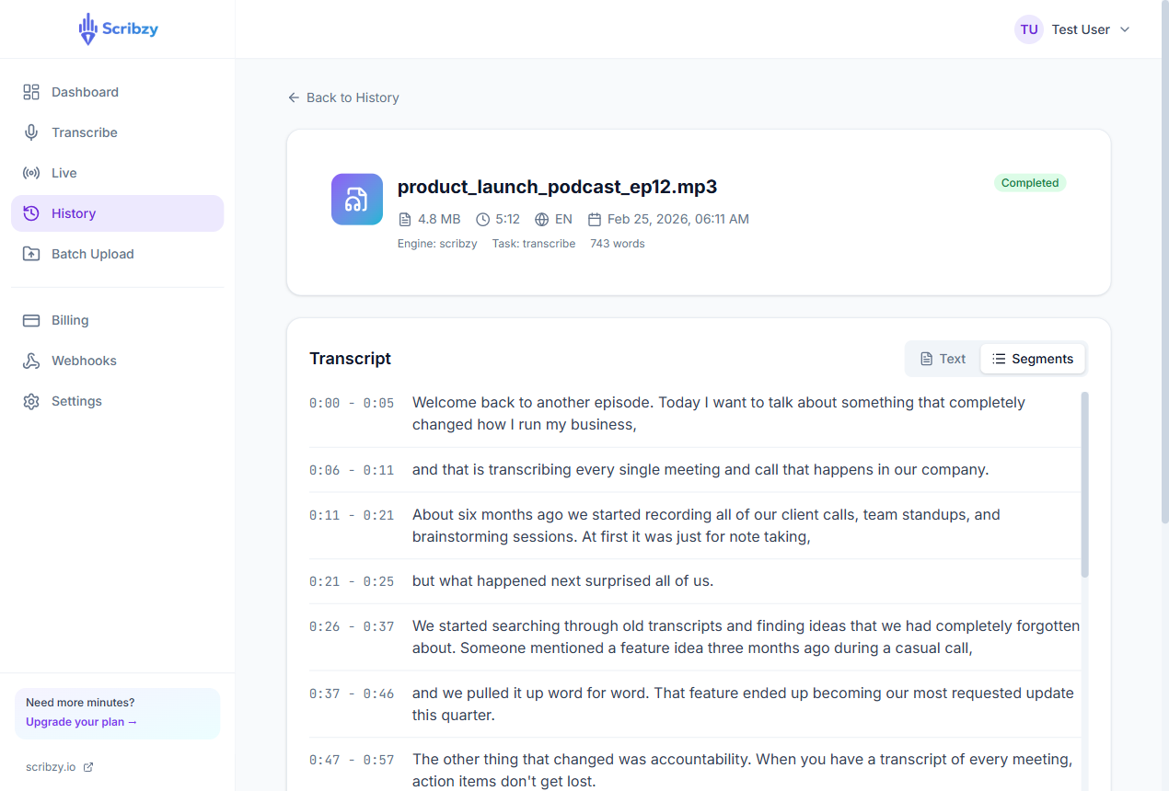Click the back arrow next to Back to History
The image size is (1169, 791).
(x=292, y=97)
